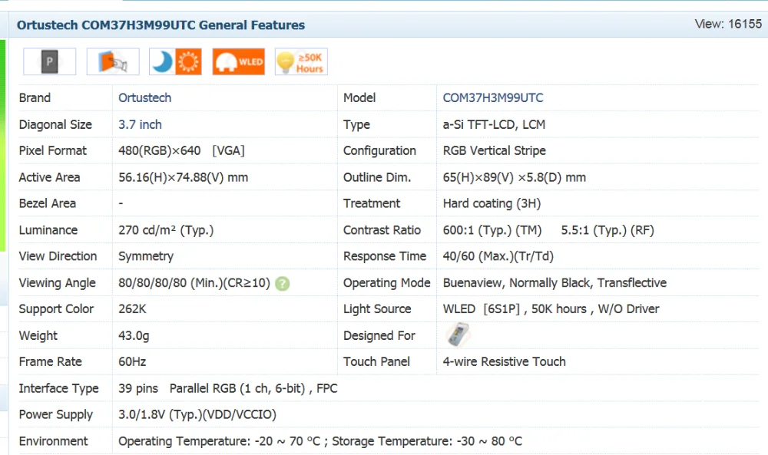This screenshot has height=455, width=768.
Task: Click the Symmetry view direction value
Action: click(x=146, y=256)
